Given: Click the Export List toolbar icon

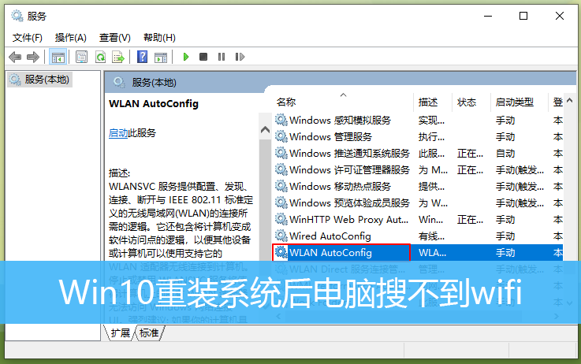Looking at the screenshot, I should 118,57.
